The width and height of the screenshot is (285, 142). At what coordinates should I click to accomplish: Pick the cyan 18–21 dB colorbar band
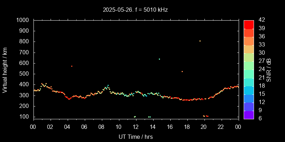pyautogui.click(x=249, y=82)
